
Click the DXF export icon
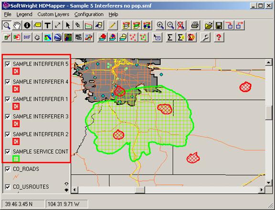[27, 37]
